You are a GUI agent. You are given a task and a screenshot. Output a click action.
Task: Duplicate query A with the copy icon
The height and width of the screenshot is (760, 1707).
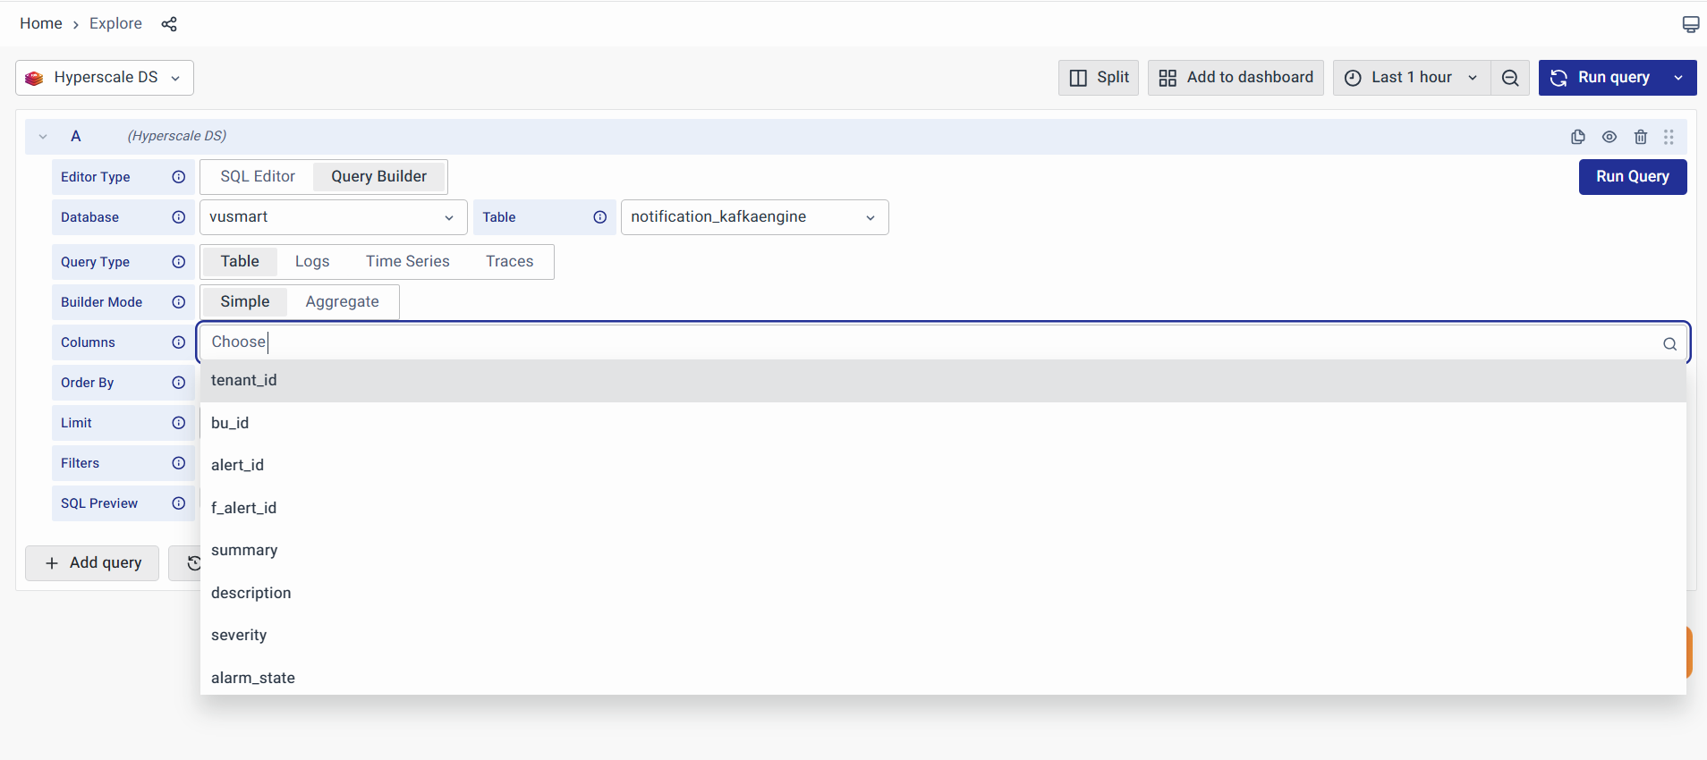(x=1578, y=137)
